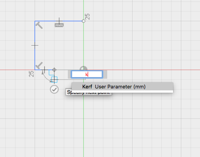
Task: Click the origin point marker on red axis
Action: pyautogui.click(x=83, y=69)
